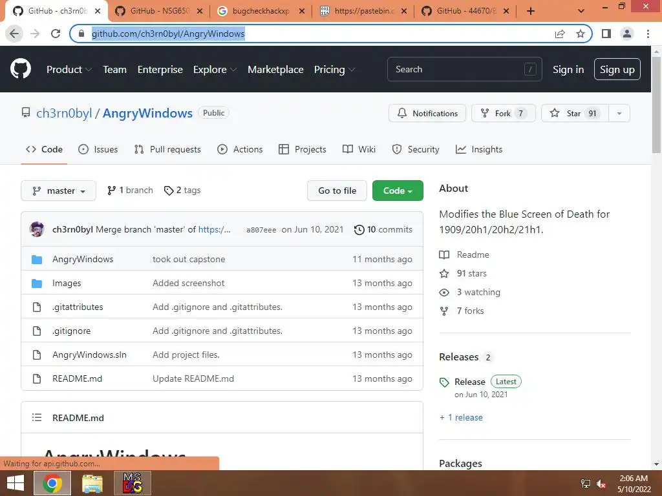Fork the repository with Fork button
Image resolution: width=662 pixels, height=496 pixels.
[503, 114]
